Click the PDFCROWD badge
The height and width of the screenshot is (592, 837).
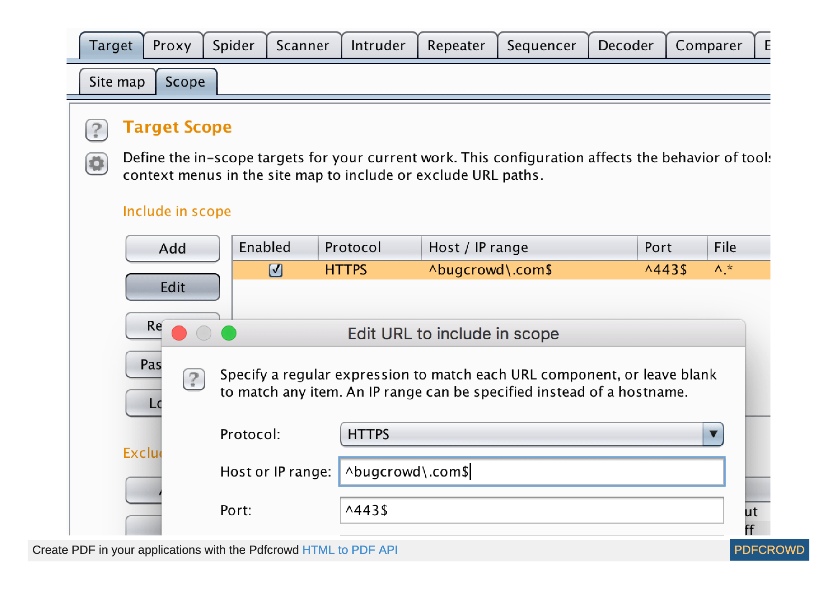pyautogui.click(x=770, y=550)
